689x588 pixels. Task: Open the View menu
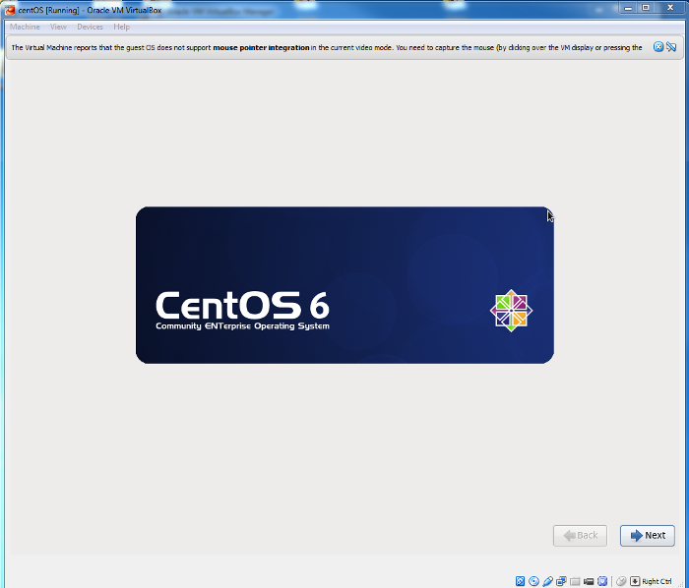58,27
